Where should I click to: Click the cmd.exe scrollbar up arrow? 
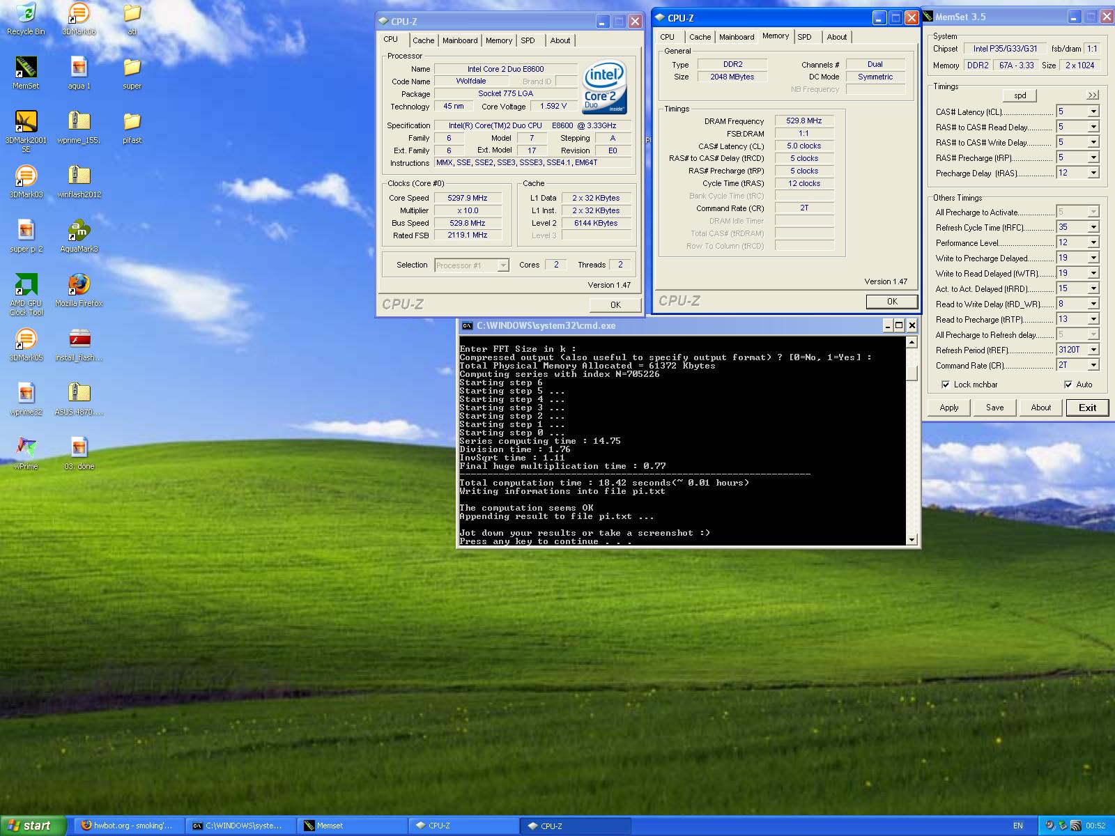(x=912, y=342)
